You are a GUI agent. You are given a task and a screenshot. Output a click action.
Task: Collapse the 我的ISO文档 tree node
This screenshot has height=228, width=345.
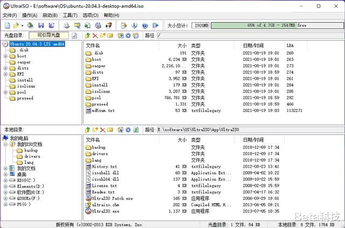point(5,144)
